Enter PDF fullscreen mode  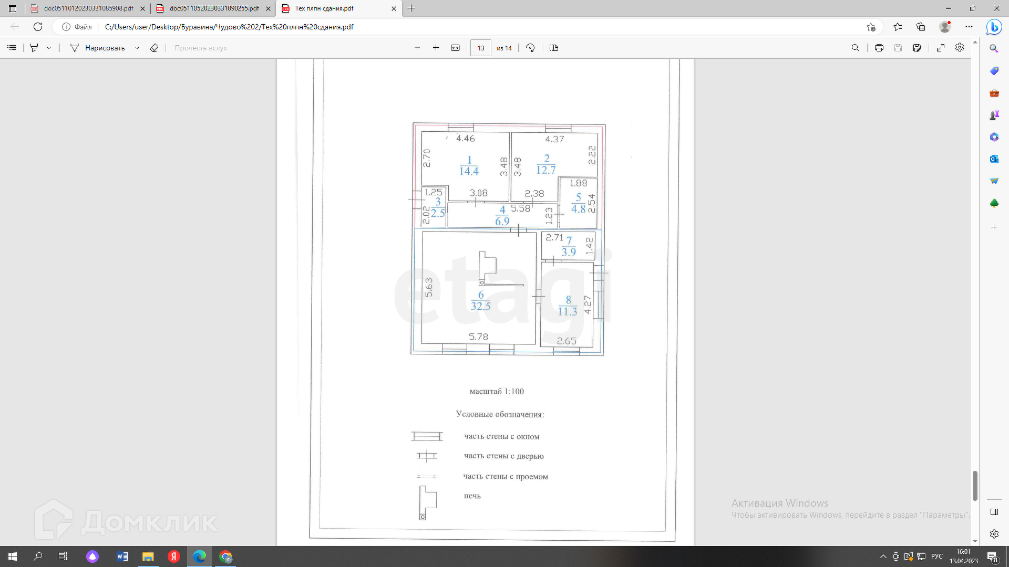coord(941,48)
